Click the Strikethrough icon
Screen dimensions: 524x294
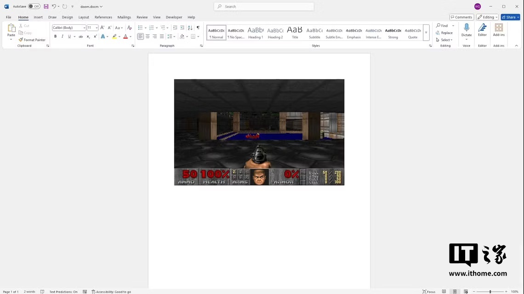pyautogui.click(x=80, y=36)
